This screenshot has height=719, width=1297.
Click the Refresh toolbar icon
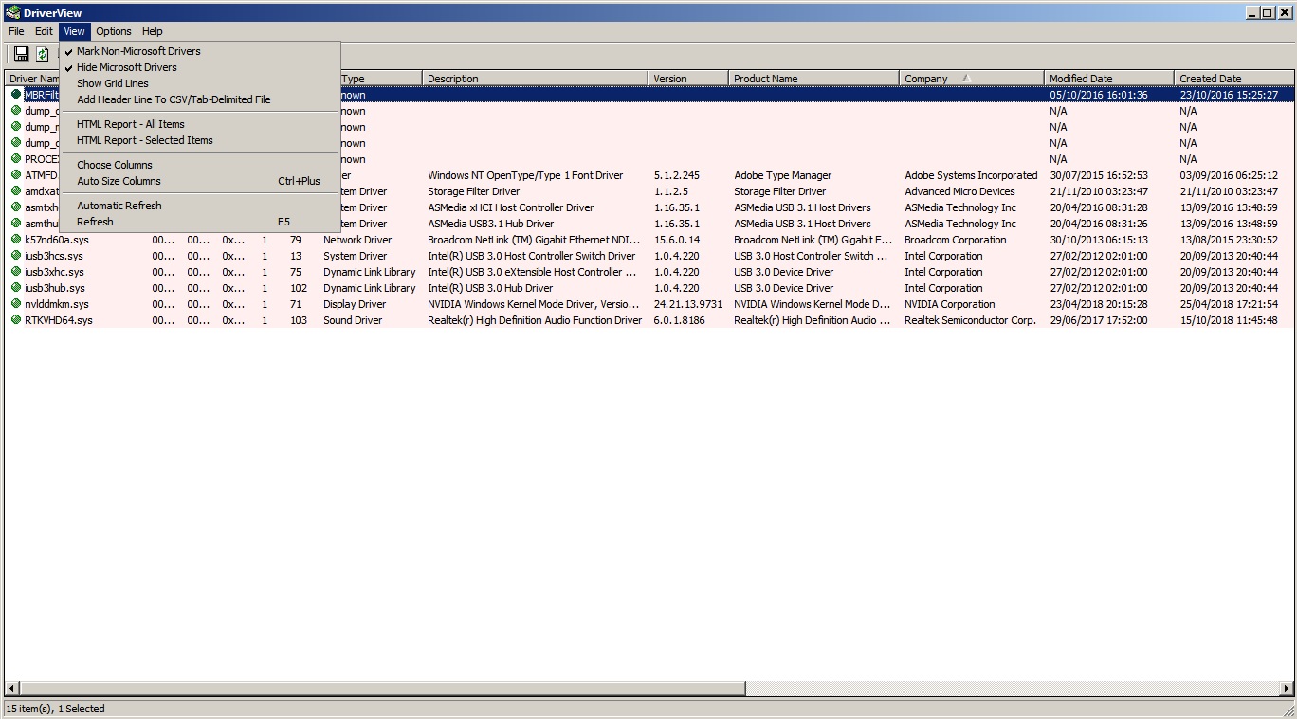[x=43, y=54]
